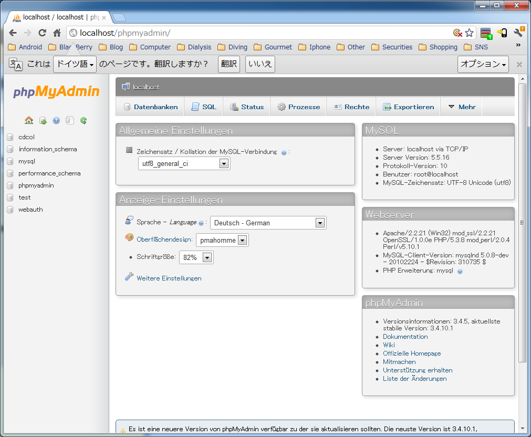Click the いいえ button
The height and width of the screenshot is (437, 531).
pyautogui.click(x=260, y=64)
